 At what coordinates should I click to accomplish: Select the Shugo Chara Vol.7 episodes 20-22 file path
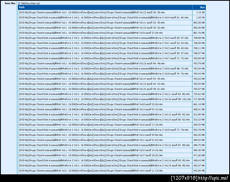click(x=91, y=155)
